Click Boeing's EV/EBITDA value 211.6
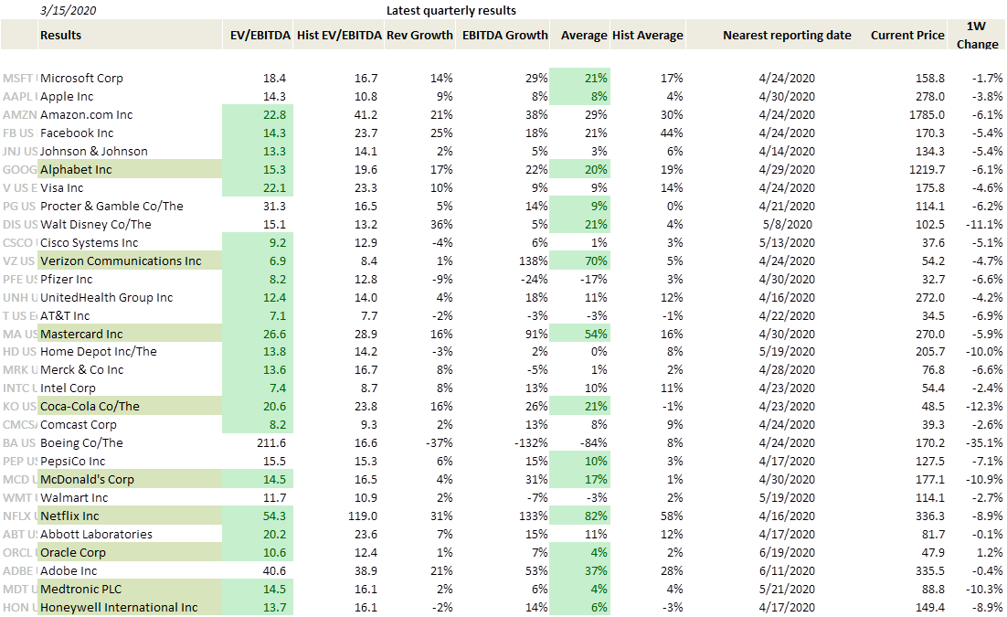The width and height of the screenshot is (1007, 617). click(271, 443)
